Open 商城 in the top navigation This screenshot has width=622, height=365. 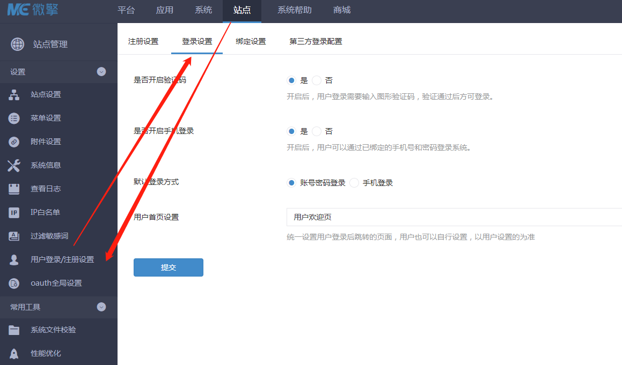coord(342,10)
